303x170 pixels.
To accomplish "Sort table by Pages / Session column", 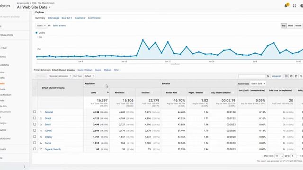I will point(196,93).
